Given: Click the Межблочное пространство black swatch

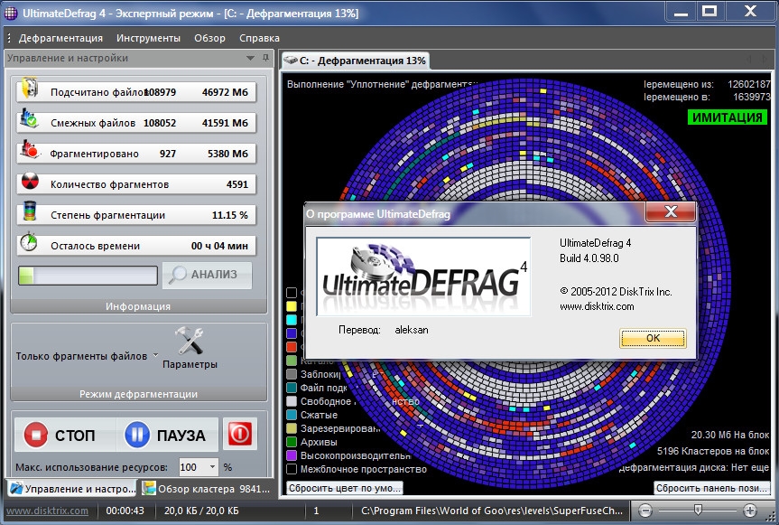Looking at the screenshot, I should click(x=292, y=469).
